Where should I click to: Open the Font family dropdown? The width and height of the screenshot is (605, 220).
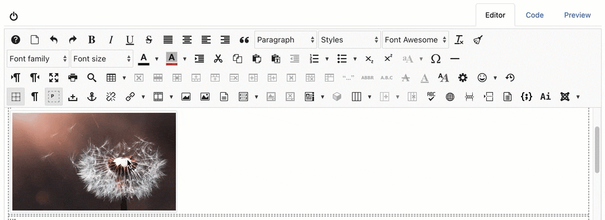click(x=38, y=59)
